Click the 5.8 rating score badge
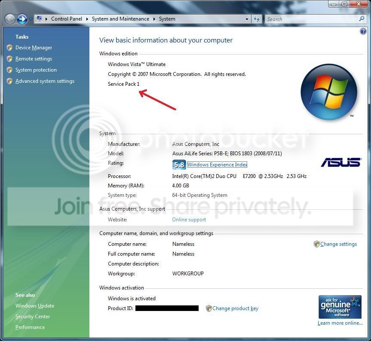 (179, 165)
